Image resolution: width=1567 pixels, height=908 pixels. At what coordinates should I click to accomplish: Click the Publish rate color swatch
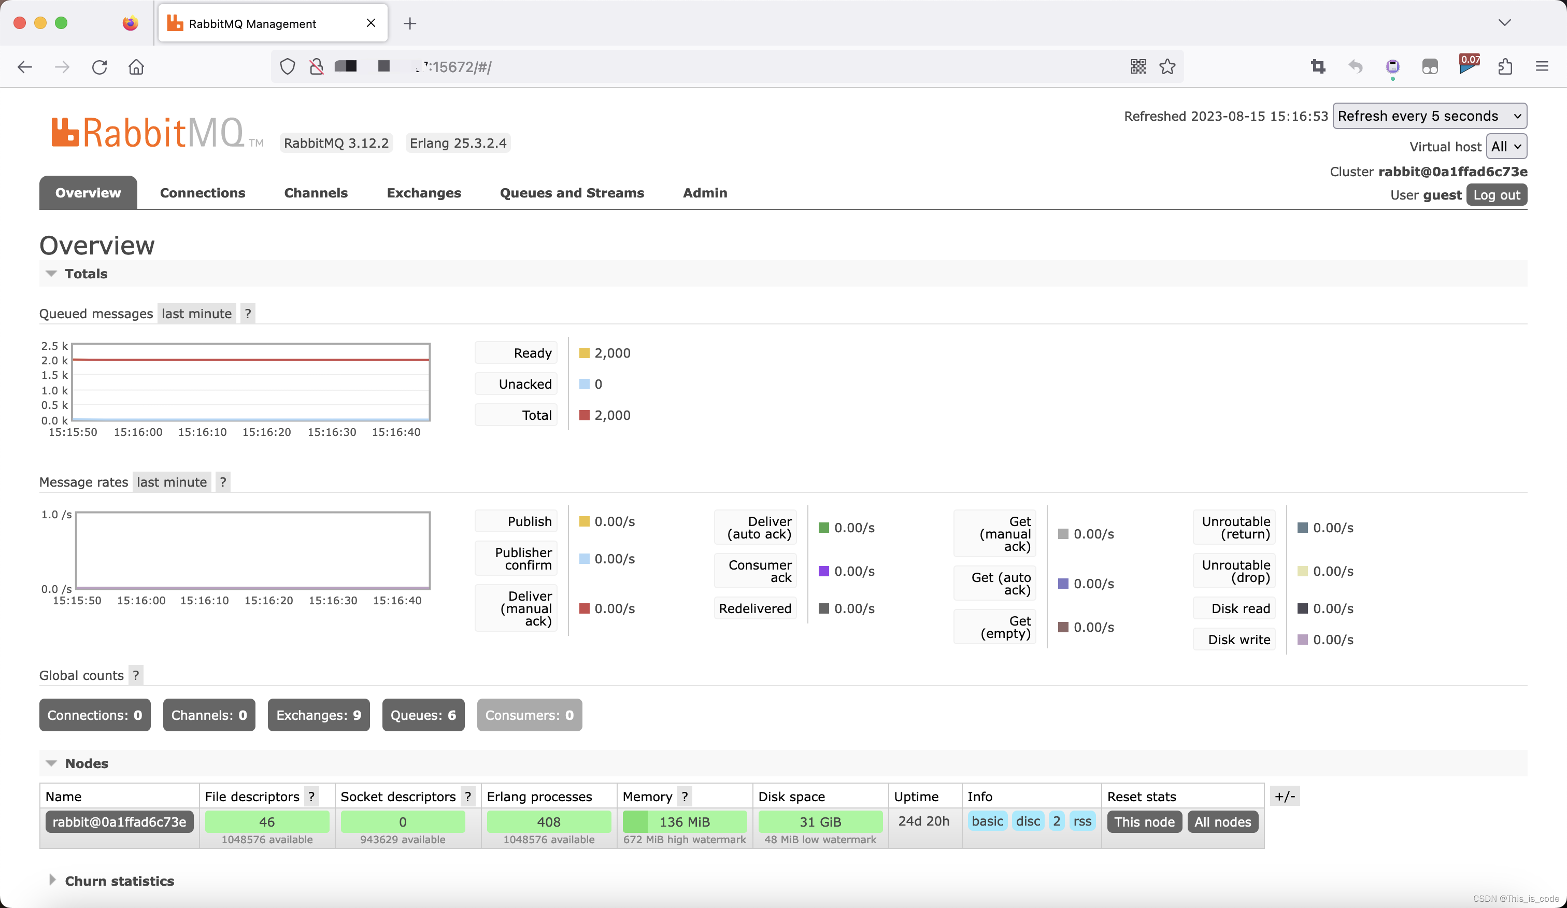585,522
